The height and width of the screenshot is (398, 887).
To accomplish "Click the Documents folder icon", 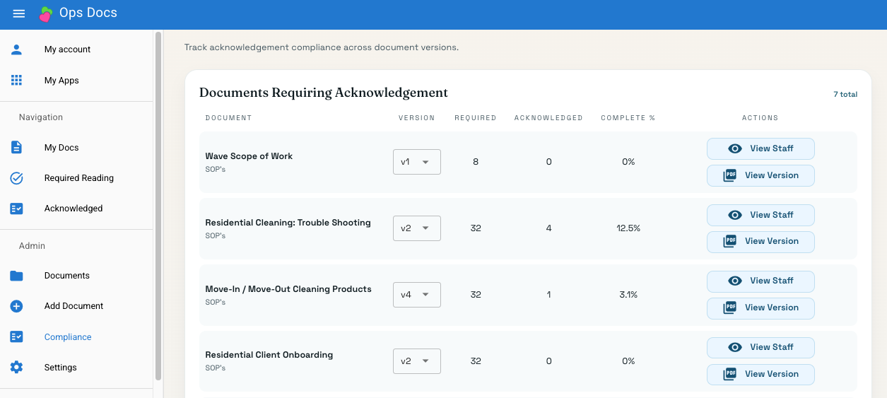I will pos(16,276).
